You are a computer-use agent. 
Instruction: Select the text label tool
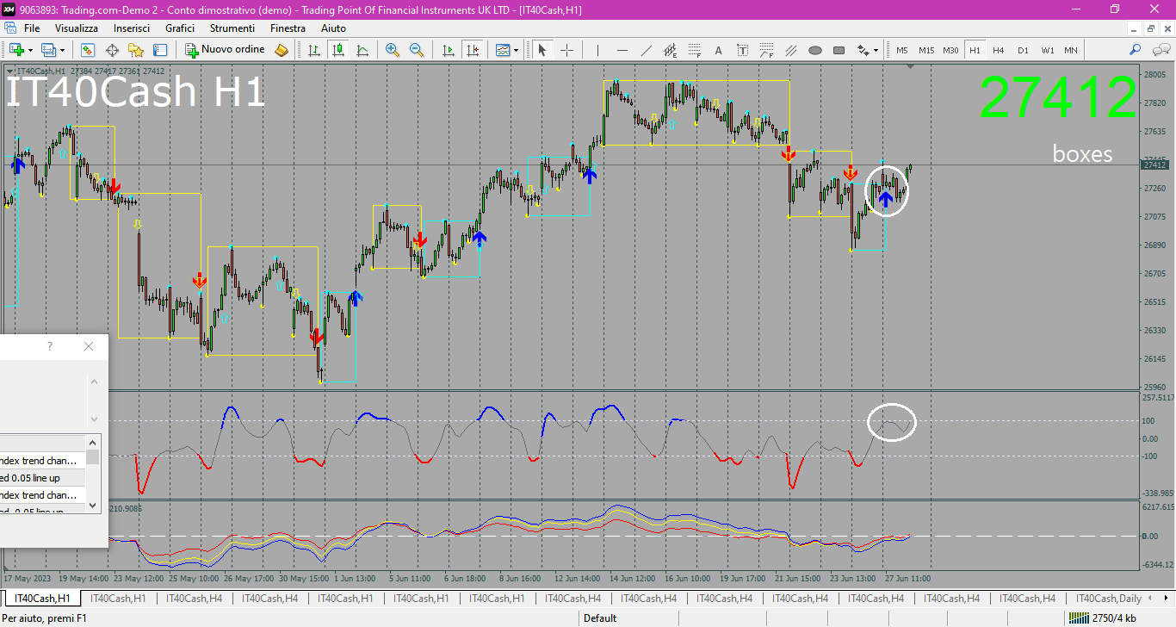pos(742,50)
